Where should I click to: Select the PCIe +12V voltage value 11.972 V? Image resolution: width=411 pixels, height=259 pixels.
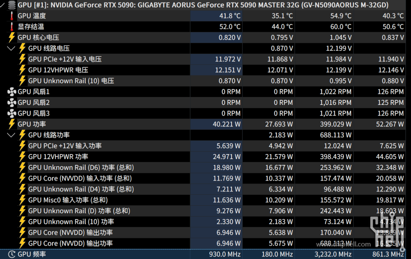[228, 59]
